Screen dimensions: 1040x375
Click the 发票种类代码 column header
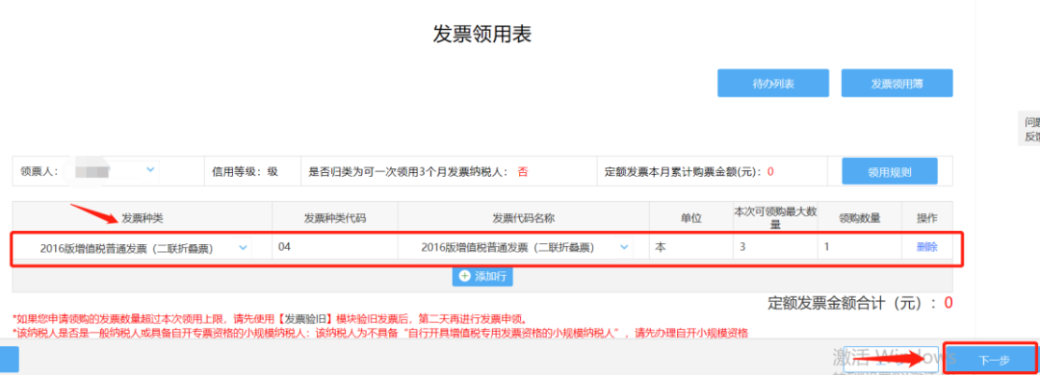[x=335, y=218]
